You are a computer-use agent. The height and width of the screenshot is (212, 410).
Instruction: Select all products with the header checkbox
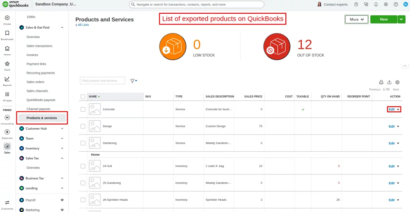point(83,97)
